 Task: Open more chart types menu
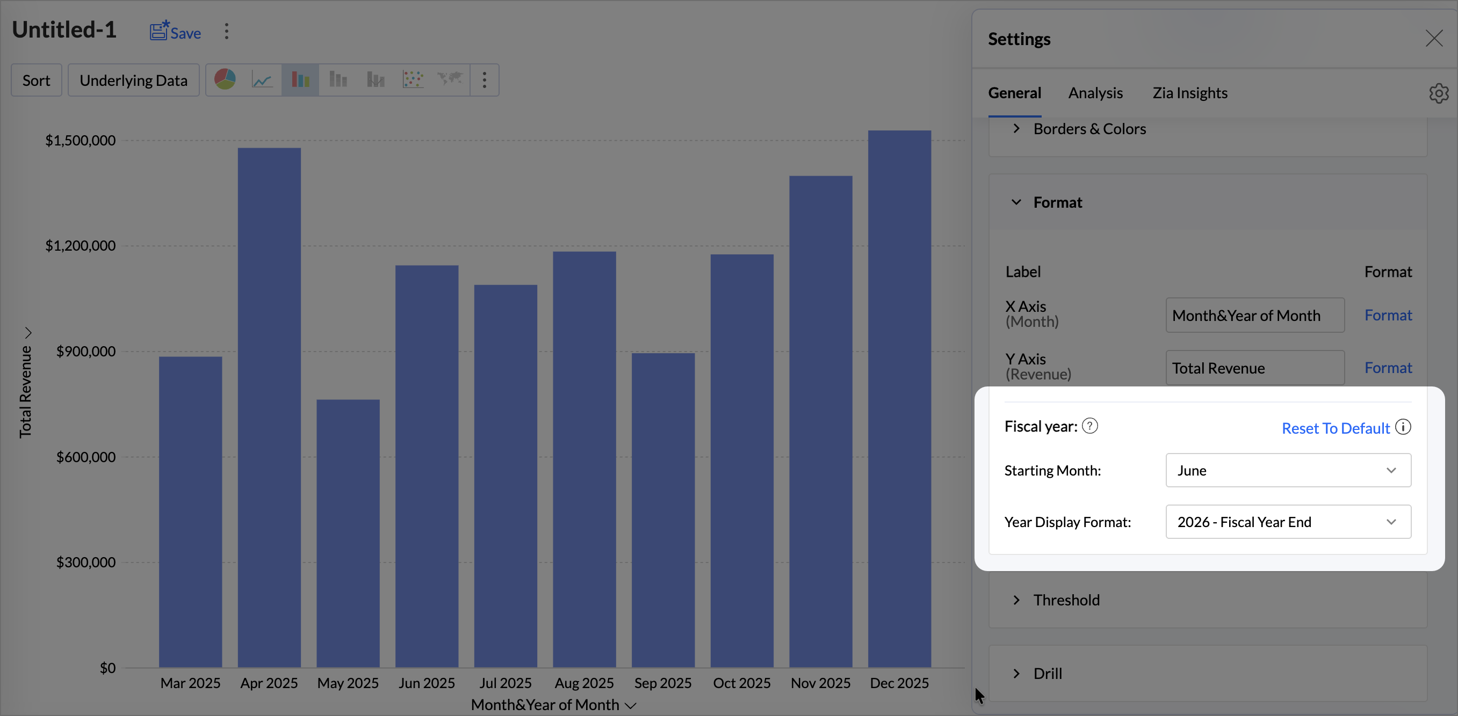(485, 80)
